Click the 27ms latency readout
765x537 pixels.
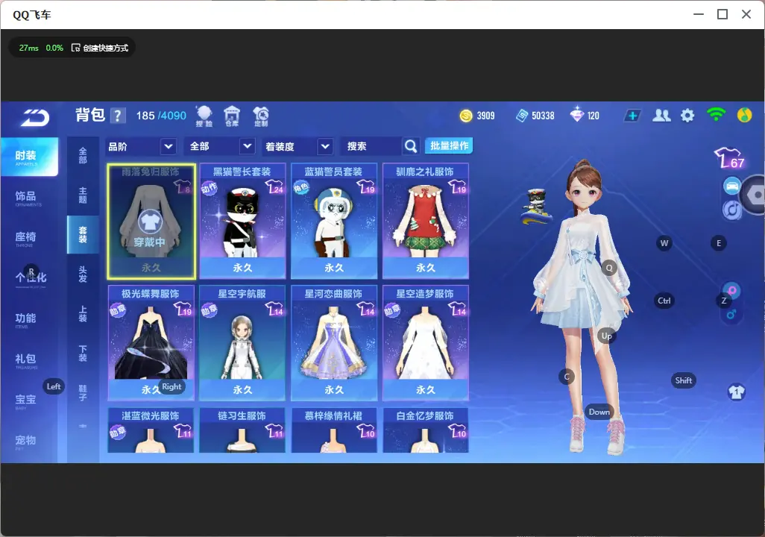[29, 48]
